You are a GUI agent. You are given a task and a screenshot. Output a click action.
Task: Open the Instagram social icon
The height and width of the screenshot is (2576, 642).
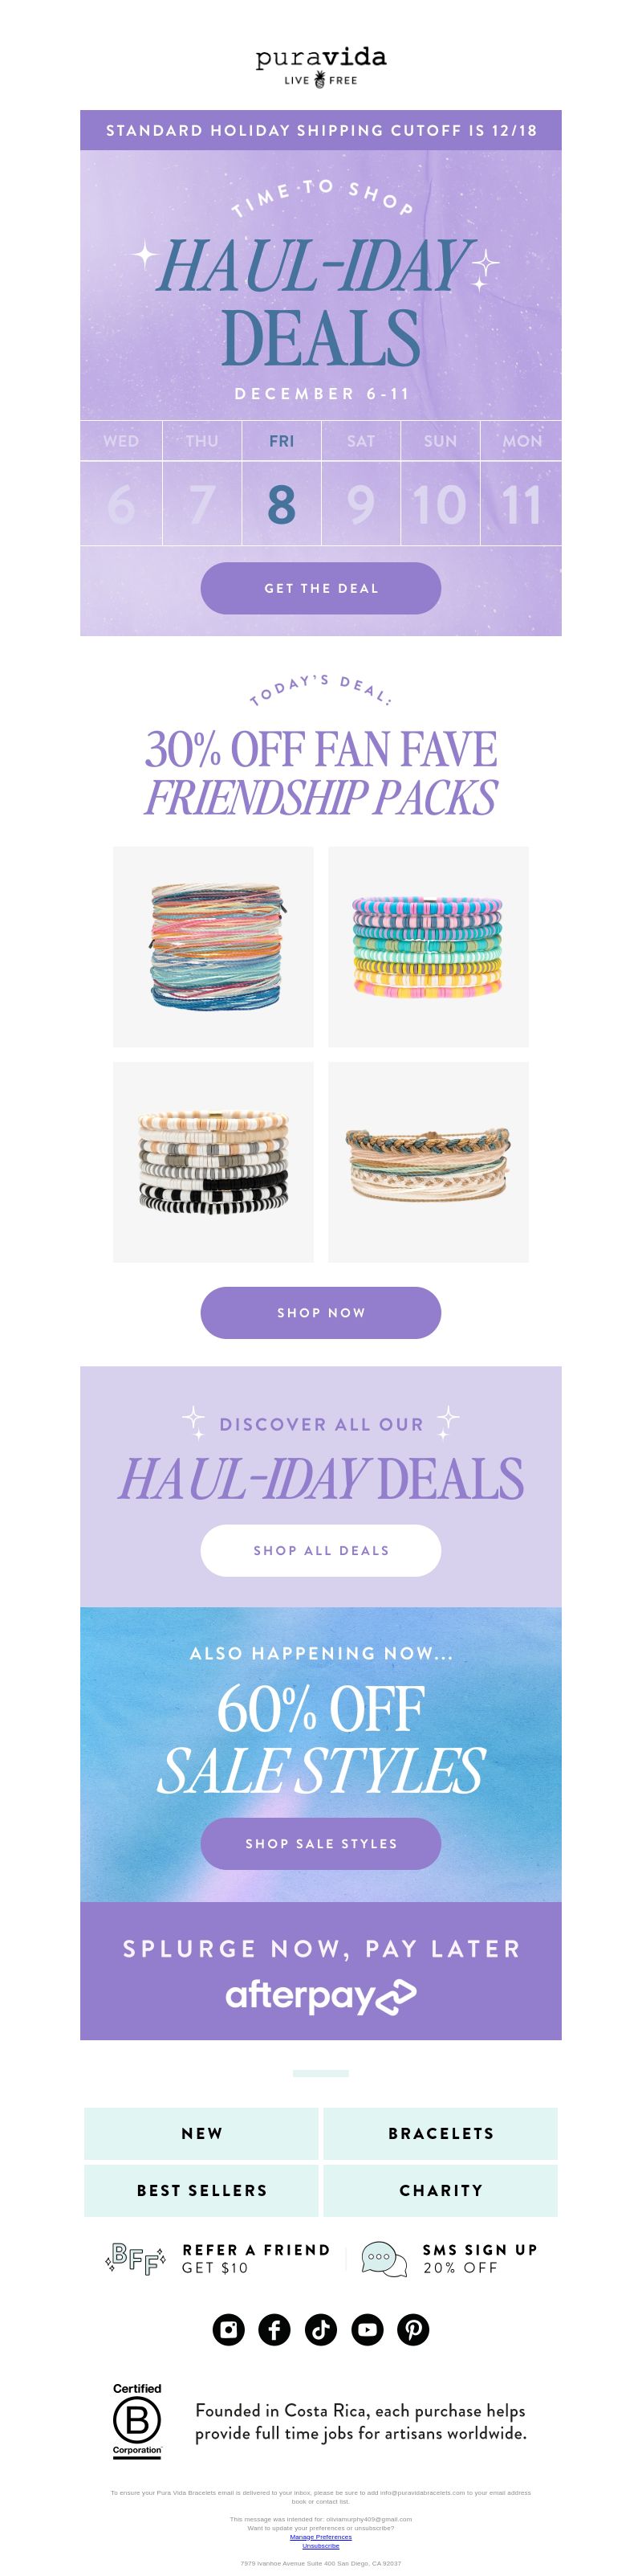click(x=229, y=2329)
